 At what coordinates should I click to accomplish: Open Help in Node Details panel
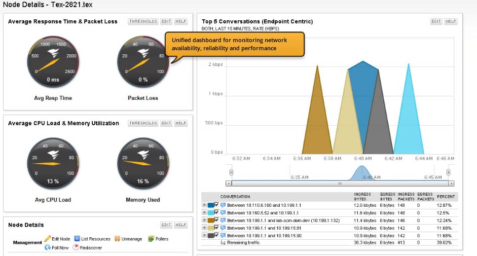tap(180, 225)
